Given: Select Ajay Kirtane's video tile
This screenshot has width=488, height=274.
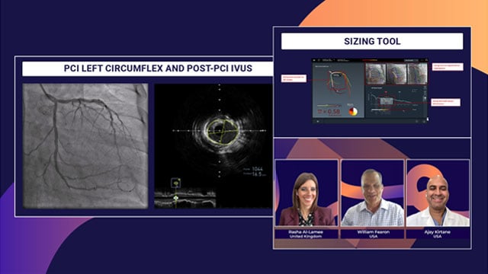Looking at the screenshot, I should [x=438, y=193].
